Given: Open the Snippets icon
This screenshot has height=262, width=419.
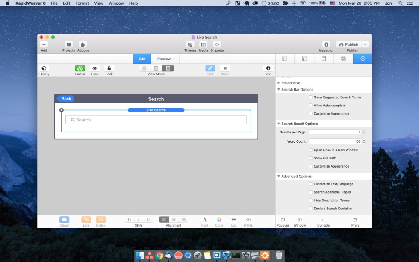Looking at the screenshot, I should click(217, 44).
